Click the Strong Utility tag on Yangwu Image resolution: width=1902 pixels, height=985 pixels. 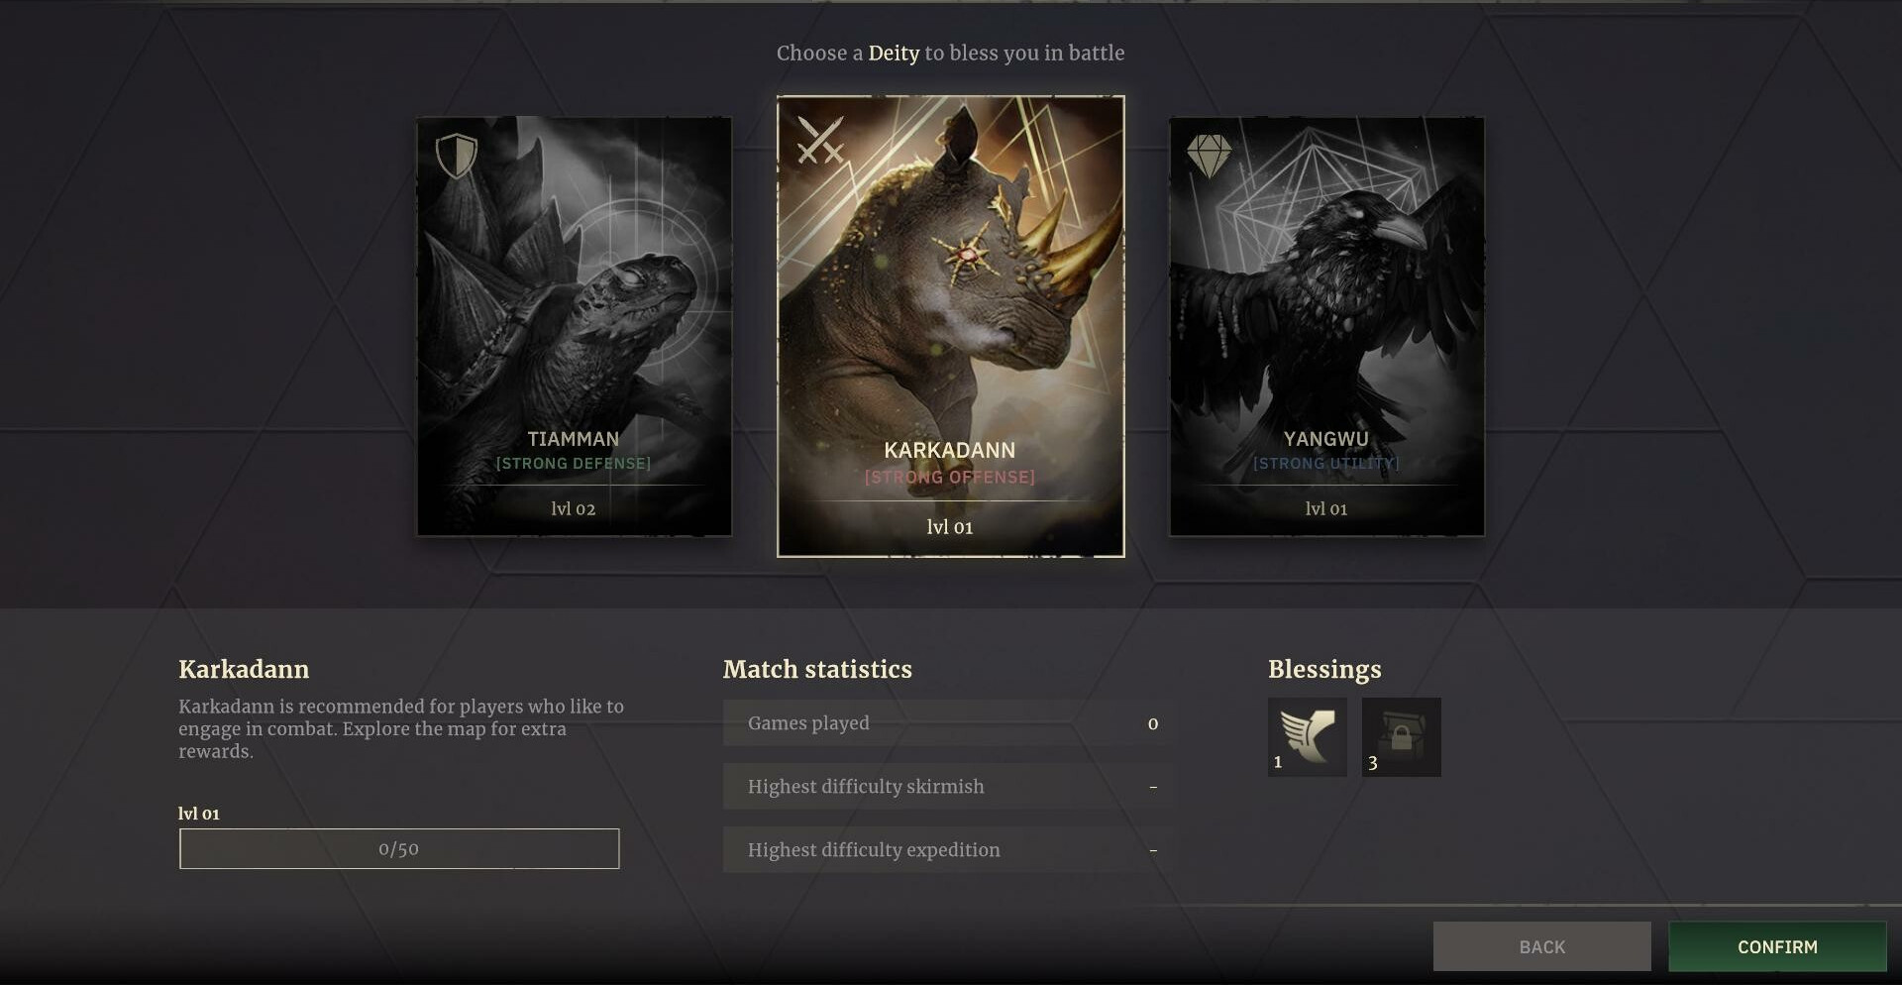point(1325,464)
